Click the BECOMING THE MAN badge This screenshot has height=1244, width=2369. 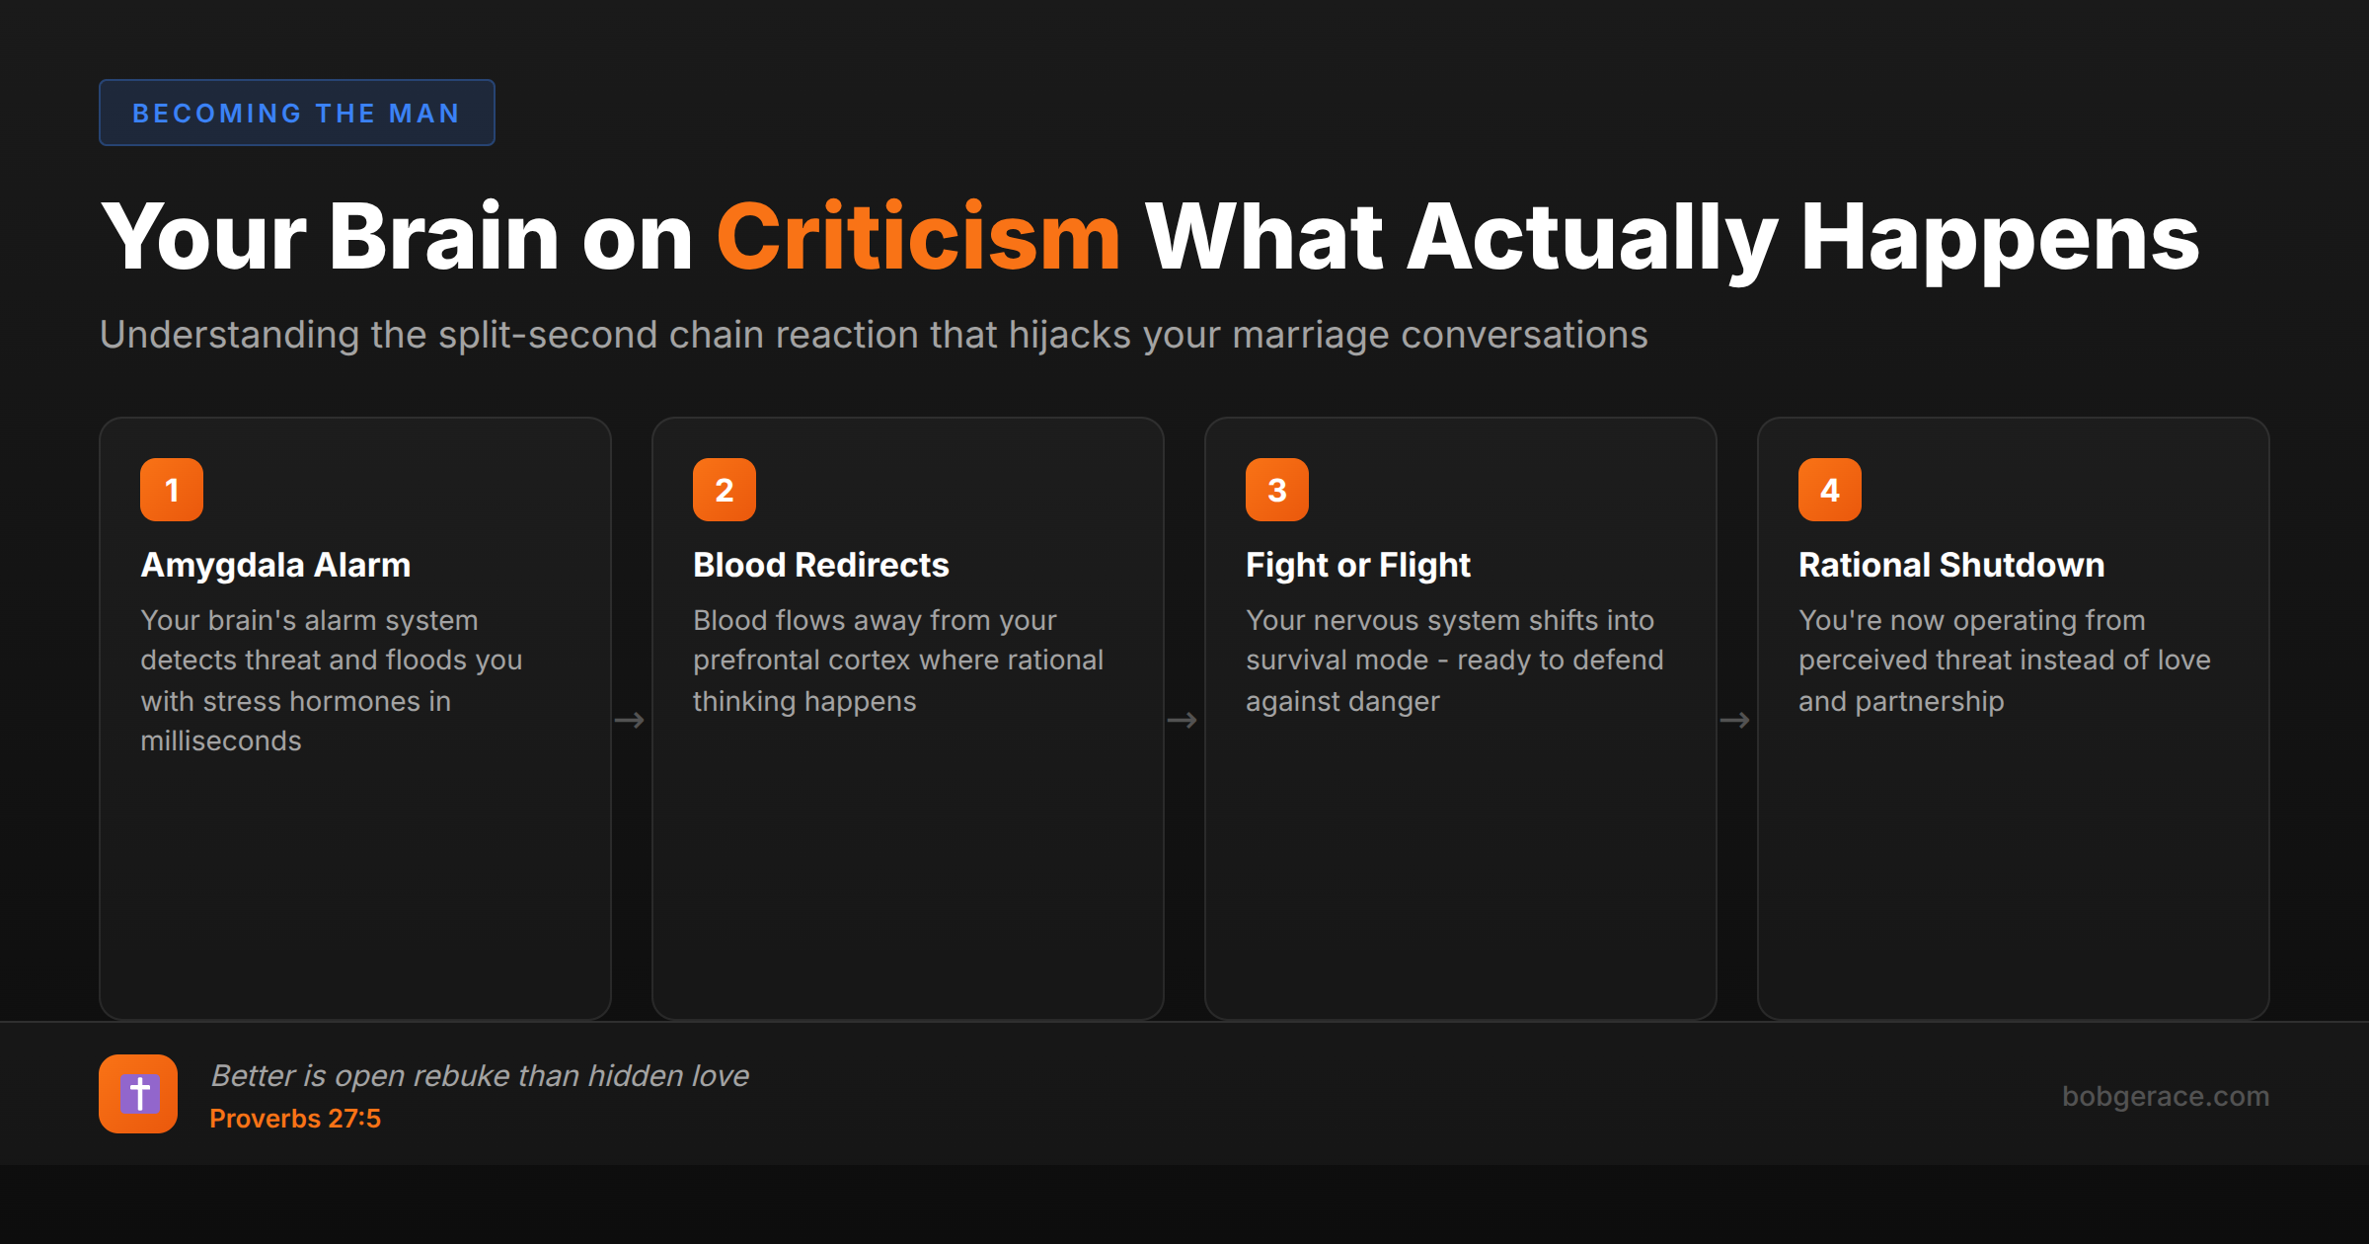(x=296, y=112)
